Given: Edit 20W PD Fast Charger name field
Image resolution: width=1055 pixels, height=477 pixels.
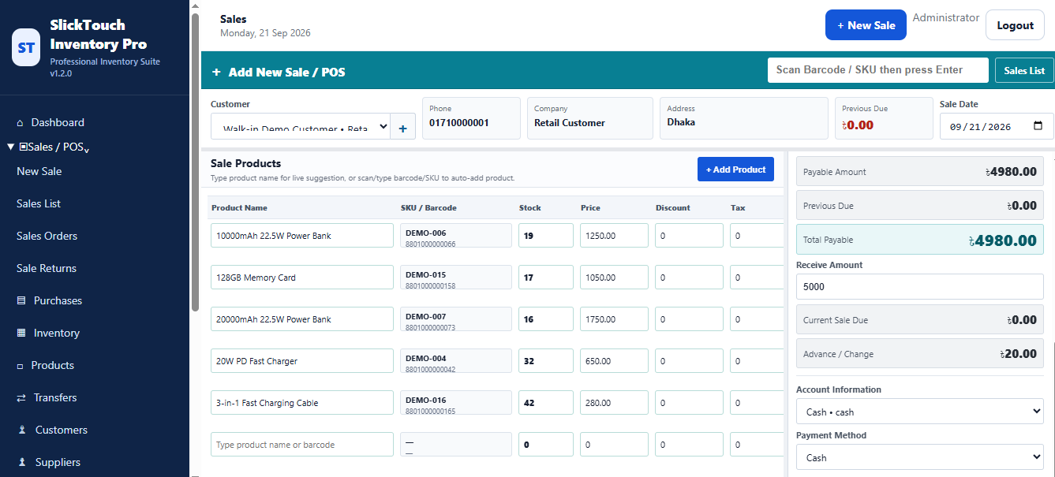Looking at the screenshot, I should [302, 361].
